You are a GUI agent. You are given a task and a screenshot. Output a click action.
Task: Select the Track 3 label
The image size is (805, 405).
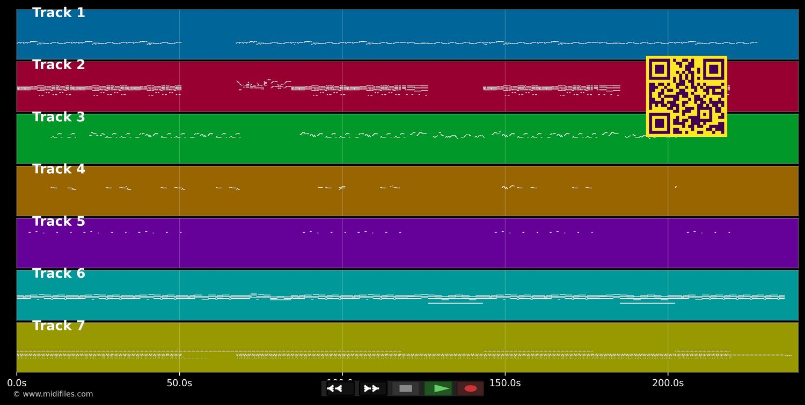coord(58,117)
